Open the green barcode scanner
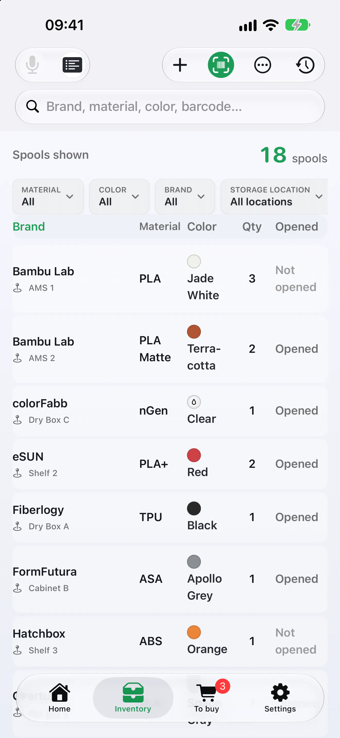The height and width of the screenshot is (738, 340). tap(221, 65)
